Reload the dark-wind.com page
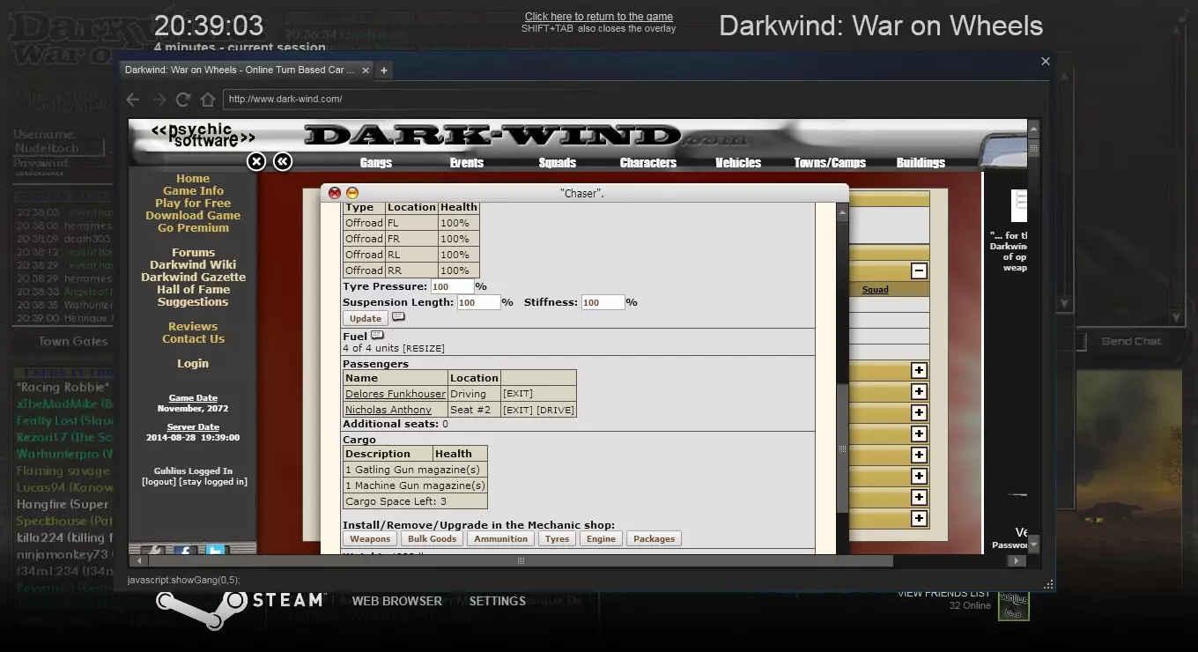Image resolution: width=1198 pixels, height=652 pixels. point(183,100)
